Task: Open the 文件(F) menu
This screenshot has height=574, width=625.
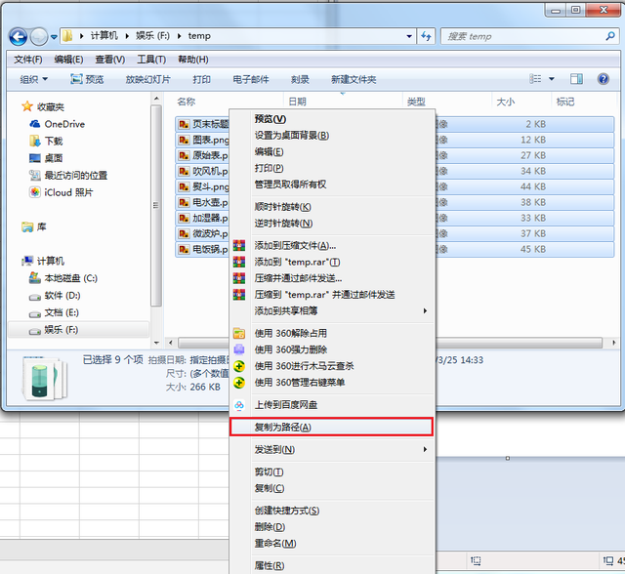Action: [x=28, y=60]
